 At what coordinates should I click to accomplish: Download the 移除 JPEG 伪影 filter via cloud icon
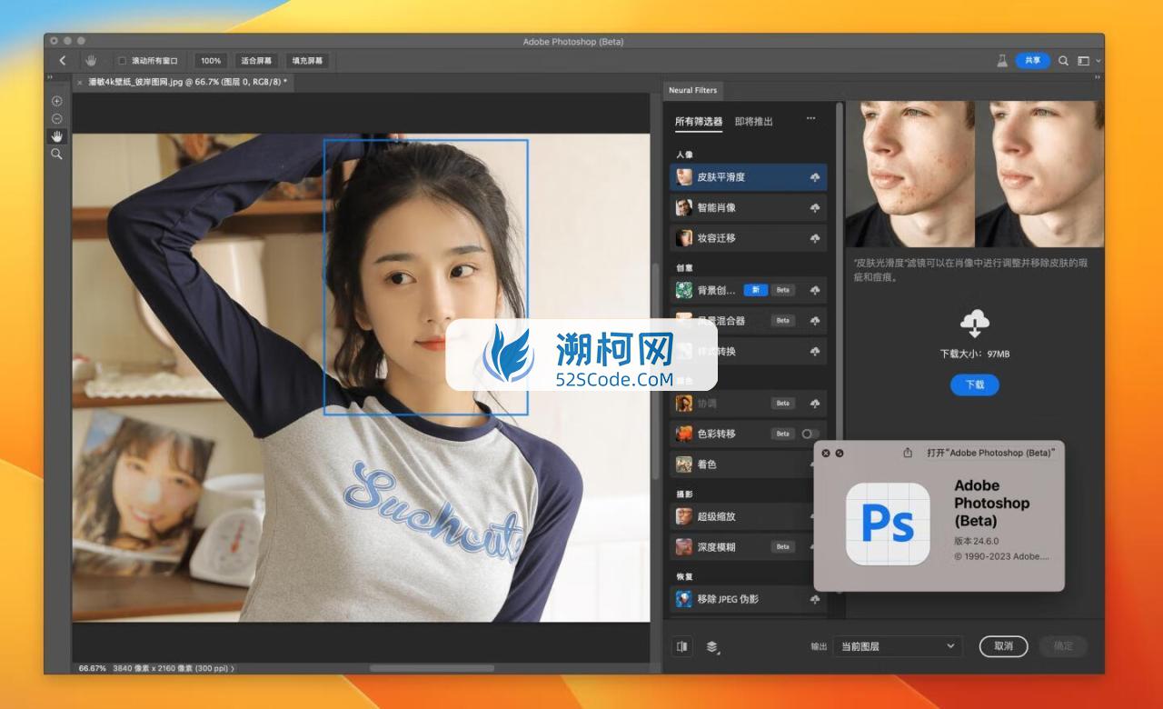pyautogui.click(x=815, y=599)
